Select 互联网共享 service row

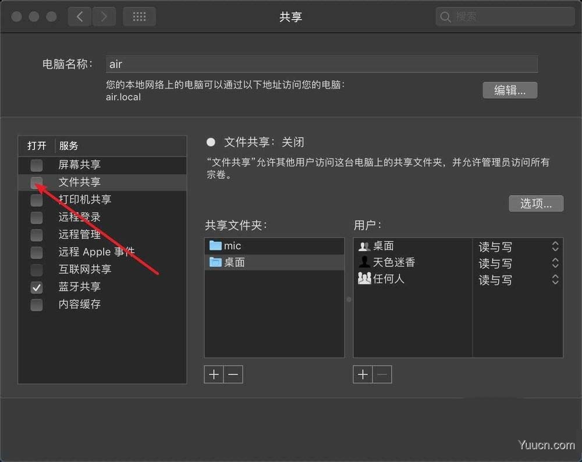click(102, 270)
